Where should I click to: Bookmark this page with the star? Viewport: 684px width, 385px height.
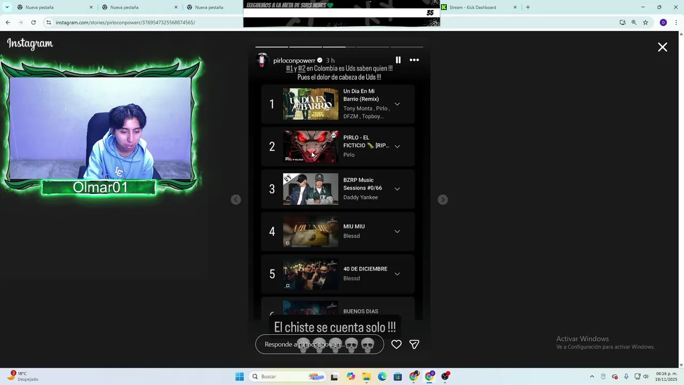click(x=646, y=22)
